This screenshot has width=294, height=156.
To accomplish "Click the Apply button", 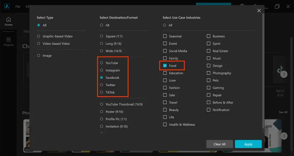I will (248, 144).
